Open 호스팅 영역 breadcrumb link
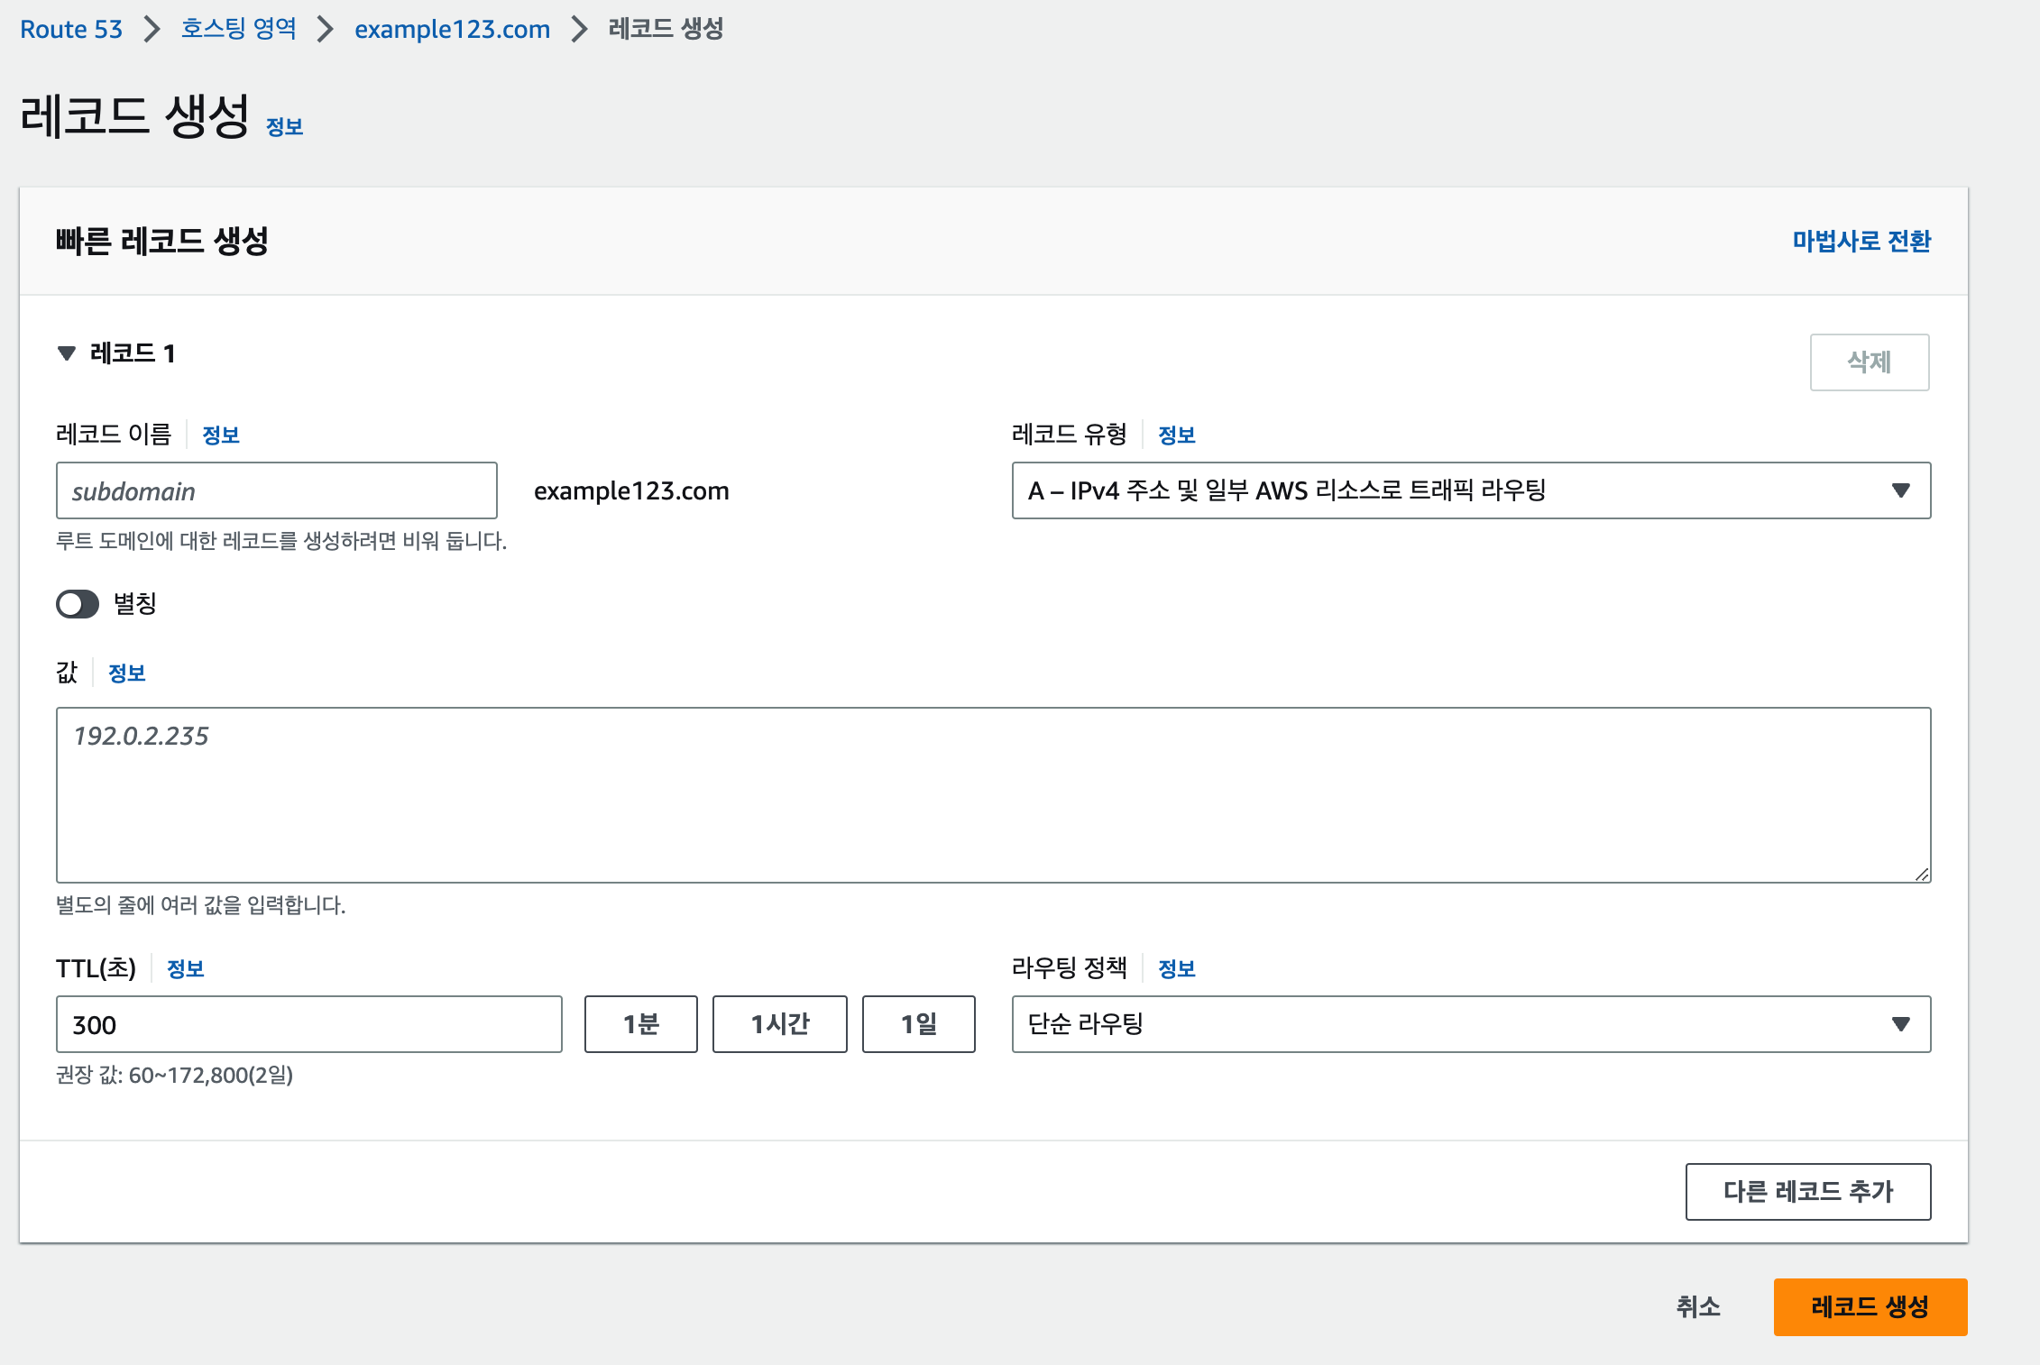The image size is (2040, 1365). 238,29
